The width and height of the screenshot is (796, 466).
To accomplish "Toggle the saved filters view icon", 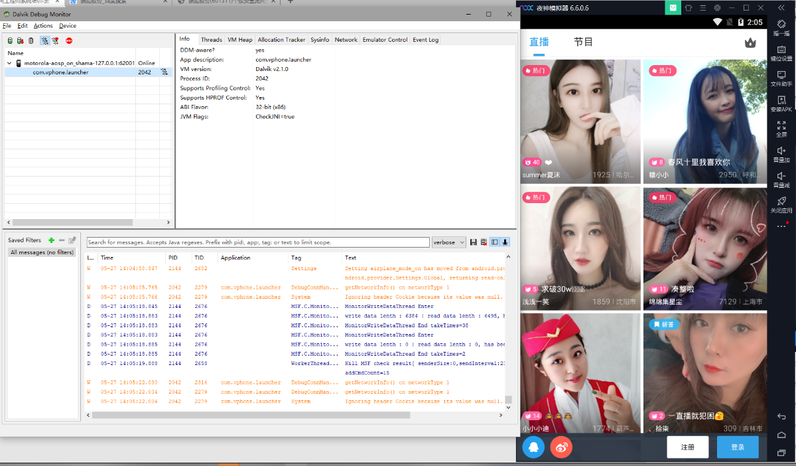I will tap(495, 242).
